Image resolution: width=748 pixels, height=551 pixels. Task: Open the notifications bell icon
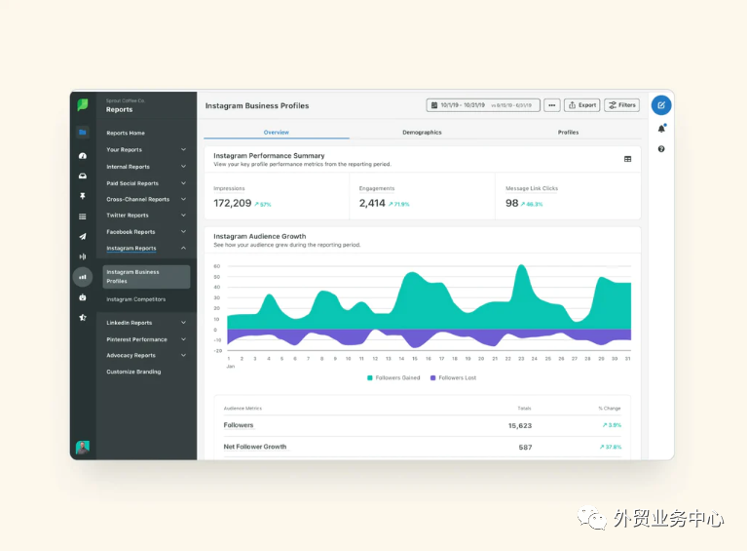661,129
